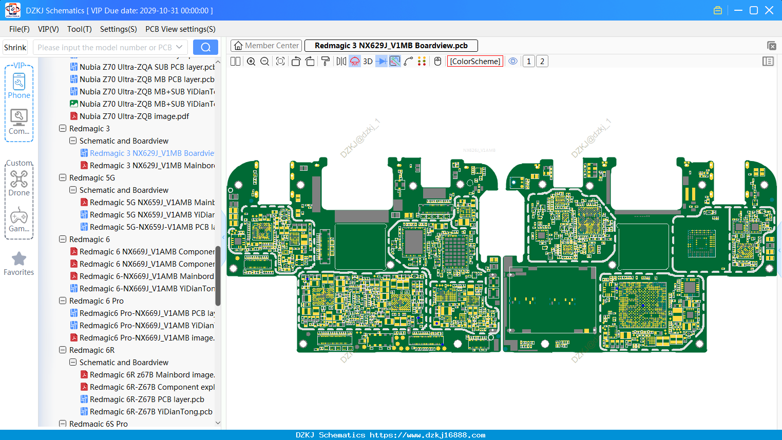Open Redmagic 6R-Z67B PCB layer.pcb
782x440 pixels.
[x=142, y=399]
